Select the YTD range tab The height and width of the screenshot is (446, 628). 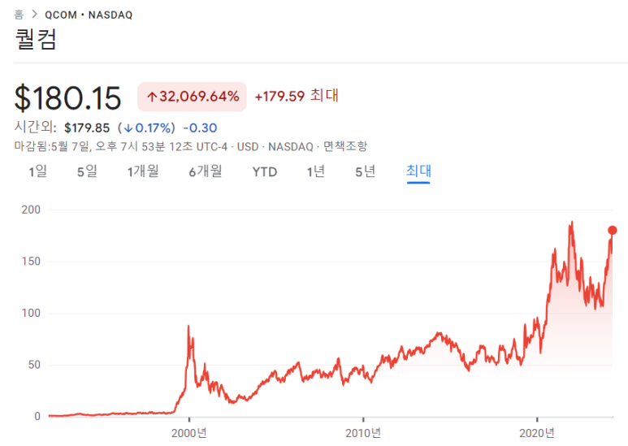click(x=264, y=172)
